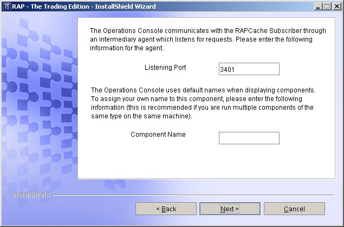
Task: Select the 'Listening Port' label
Action: (165, 68)
